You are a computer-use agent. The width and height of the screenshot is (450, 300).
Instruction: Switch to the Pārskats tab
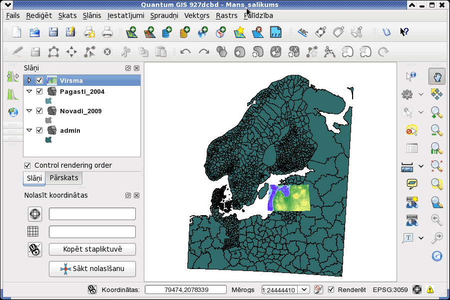click(64, 178)
